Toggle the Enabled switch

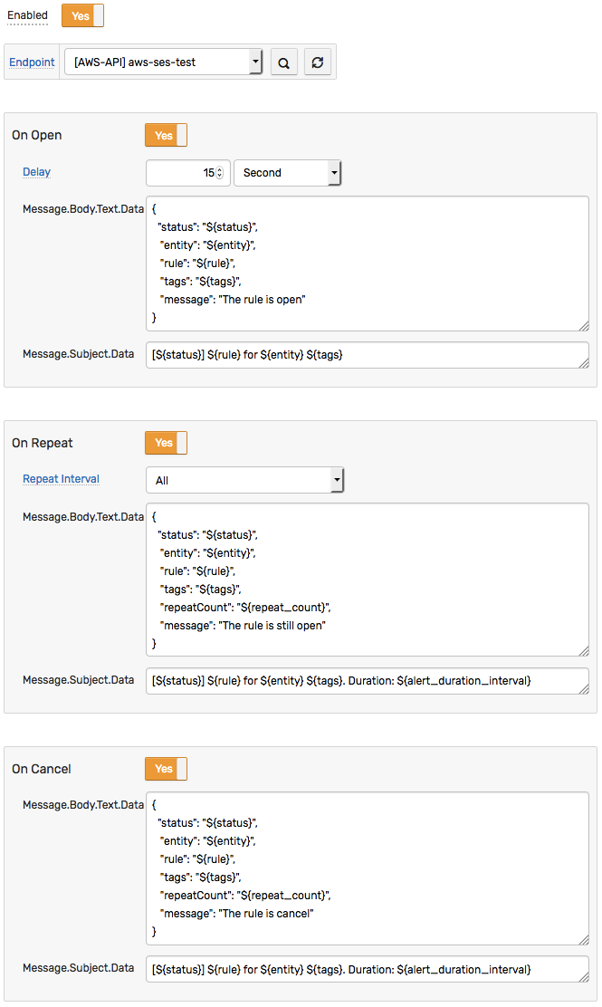pyautogui.click(x=82, y=15)
